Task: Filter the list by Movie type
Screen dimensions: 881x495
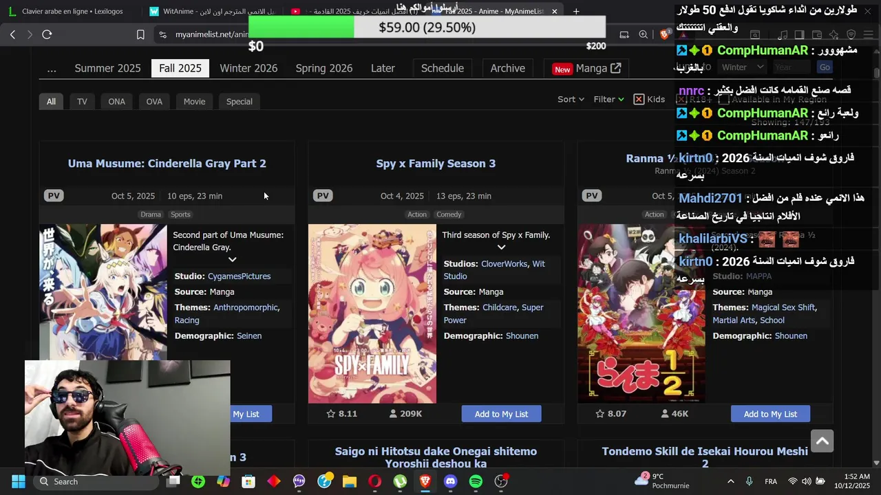Action: click(x=194, y=101)
